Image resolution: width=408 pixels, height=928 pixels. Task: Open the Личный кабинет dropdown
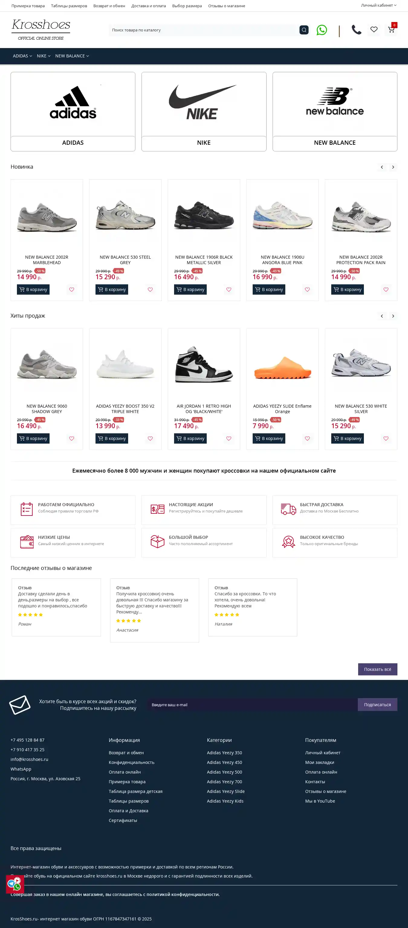(x=378, y=5)
